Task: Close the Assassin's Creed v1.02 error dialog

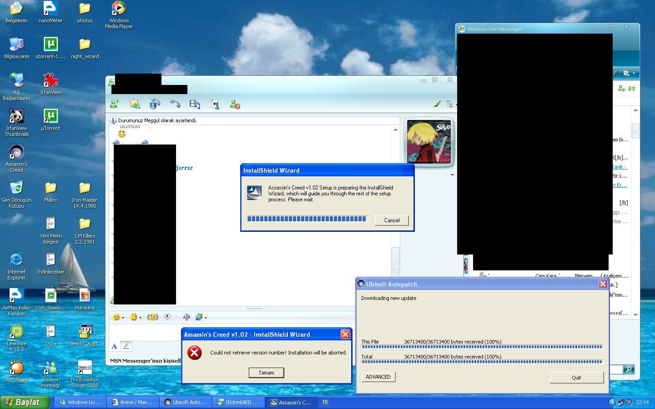Action: point(345,334)
